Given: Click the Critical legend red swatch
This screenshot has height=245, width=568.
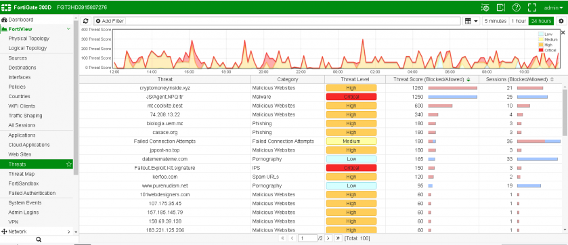Looking at the screenshot, I should (541, 50).
